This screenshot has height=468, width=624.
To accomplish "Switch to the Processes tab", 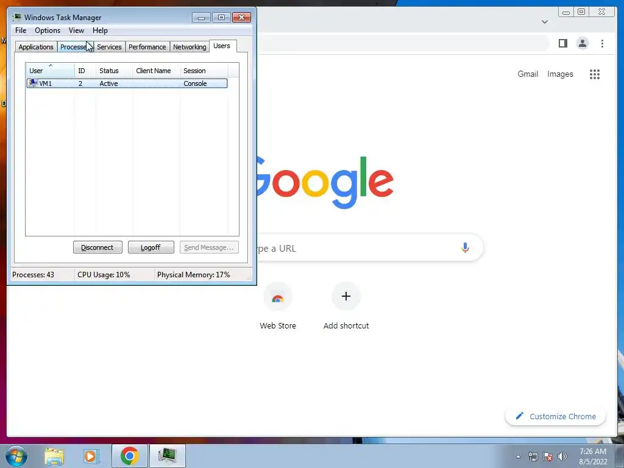I will tap(74, 47).
